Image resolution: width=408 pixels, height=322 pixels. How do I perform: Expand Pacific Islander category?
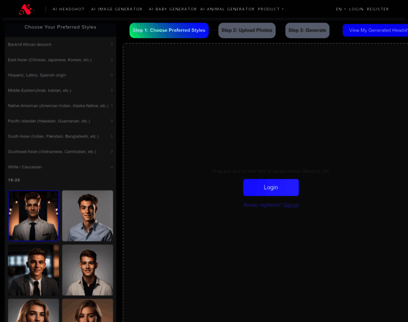click(x=60, y=121)
